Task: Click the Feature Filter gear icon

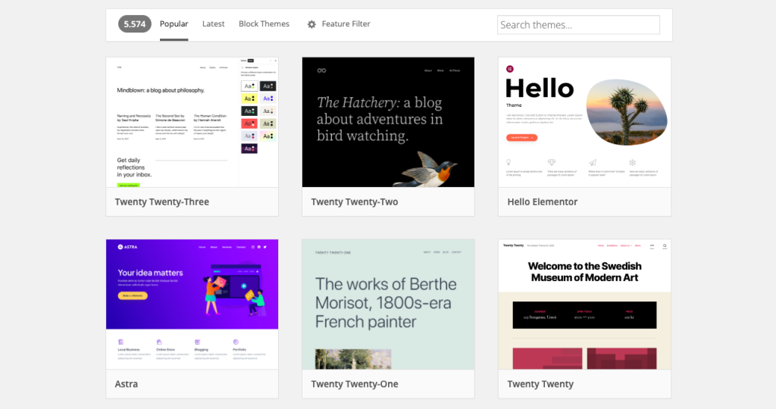Action: coord(311,24)
